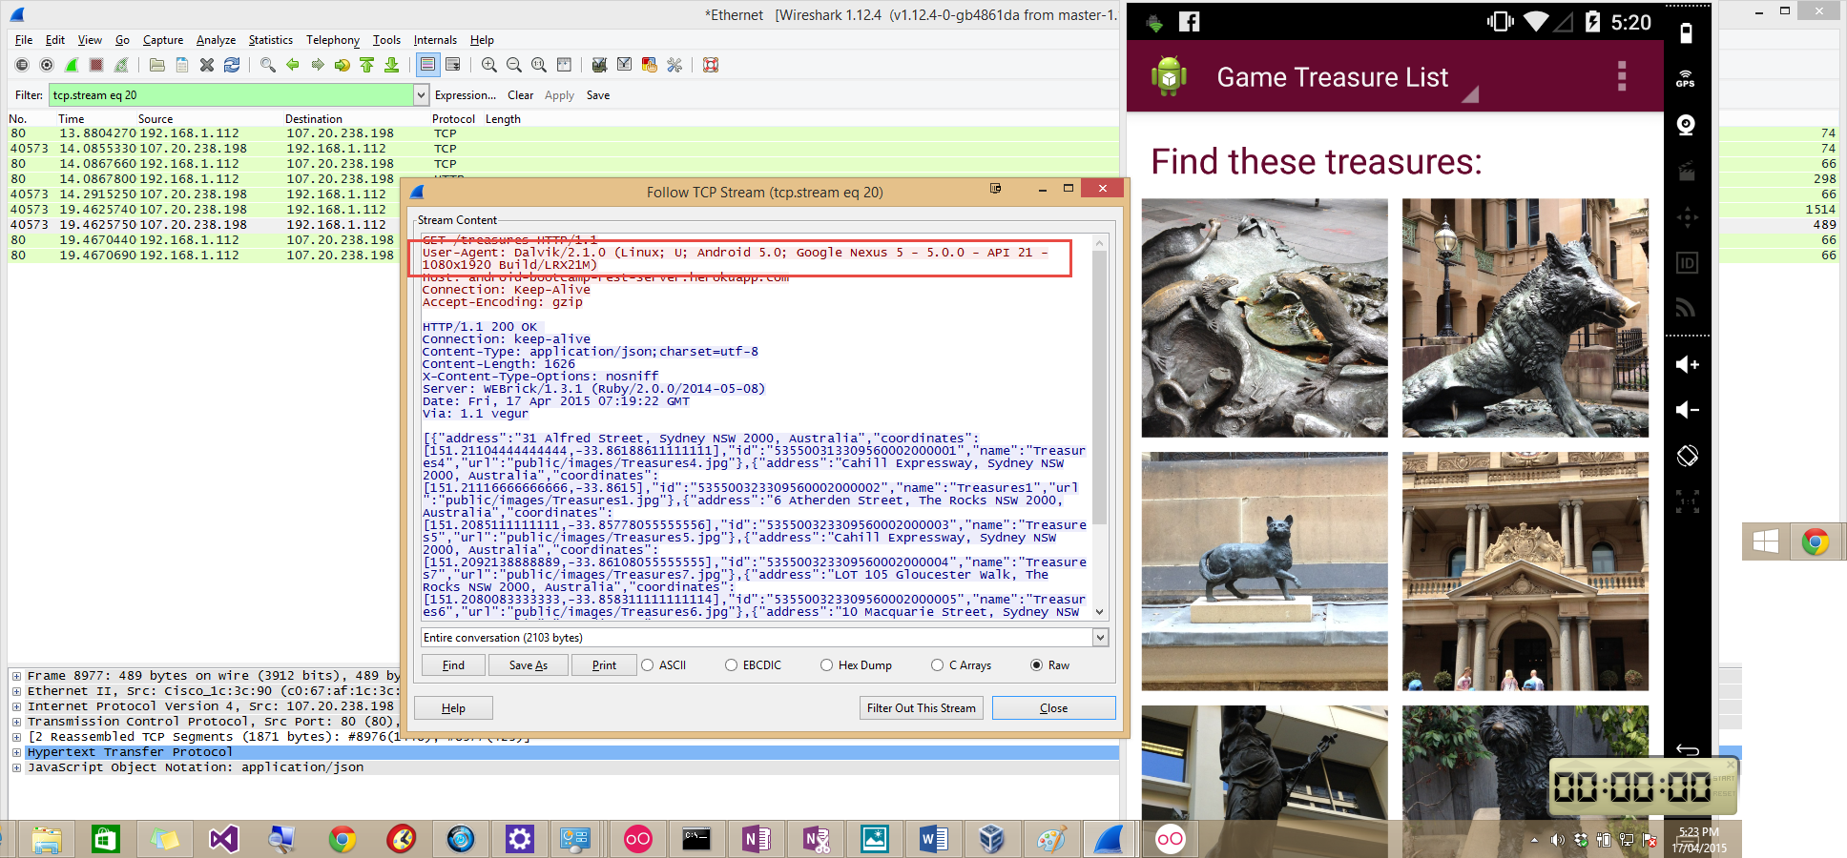Rotate the emulator screen
The image size is (1847, 858).
(1687, 456)
